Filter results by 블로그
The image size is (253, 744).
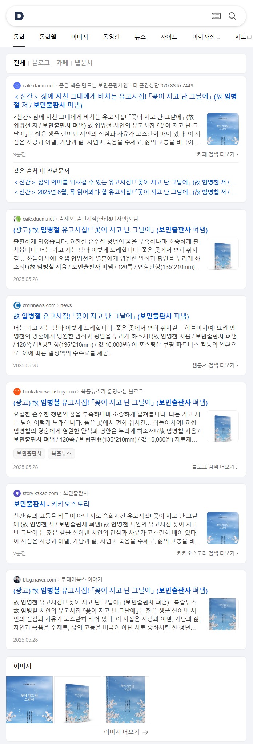(x=41, y=63)
